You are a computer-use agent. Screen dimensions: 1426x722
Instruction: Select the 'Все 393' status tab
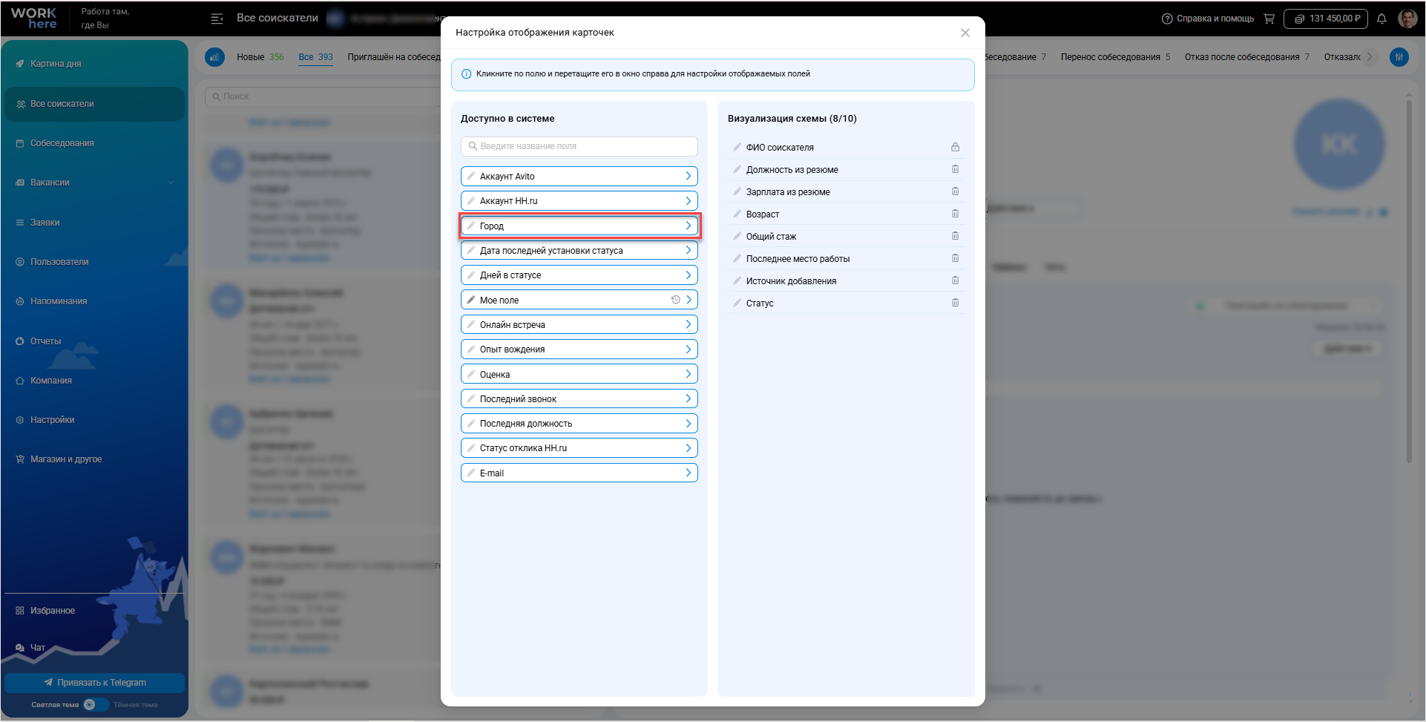coord(315,57)
